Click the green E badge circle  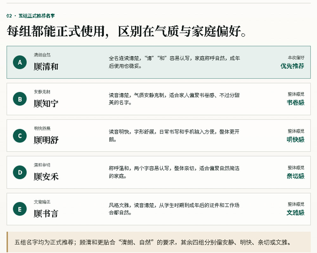20,209
